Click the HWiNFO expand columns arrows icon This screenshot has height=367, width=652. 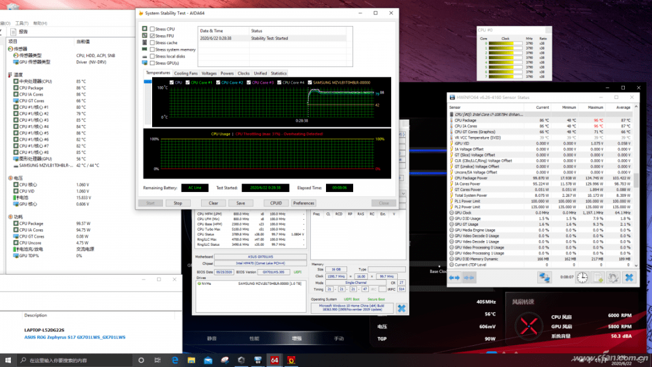click(x=455, y=277)
